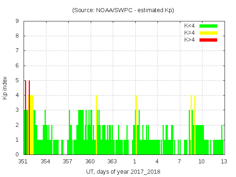Click the yellow K=4 legend swatch
Image resolution: width=236 pixels, height=177 pixels.
pyautogui.click(x=208, y=33)
